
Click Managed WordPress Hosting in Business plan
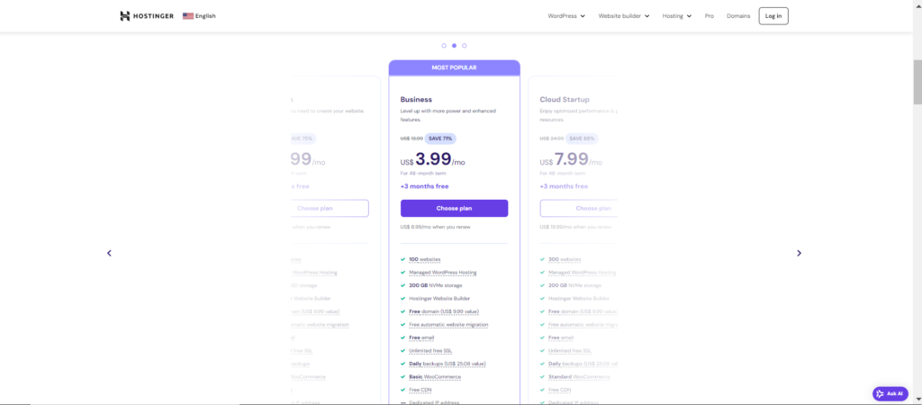pyautogui.click(x=442, y=272)
